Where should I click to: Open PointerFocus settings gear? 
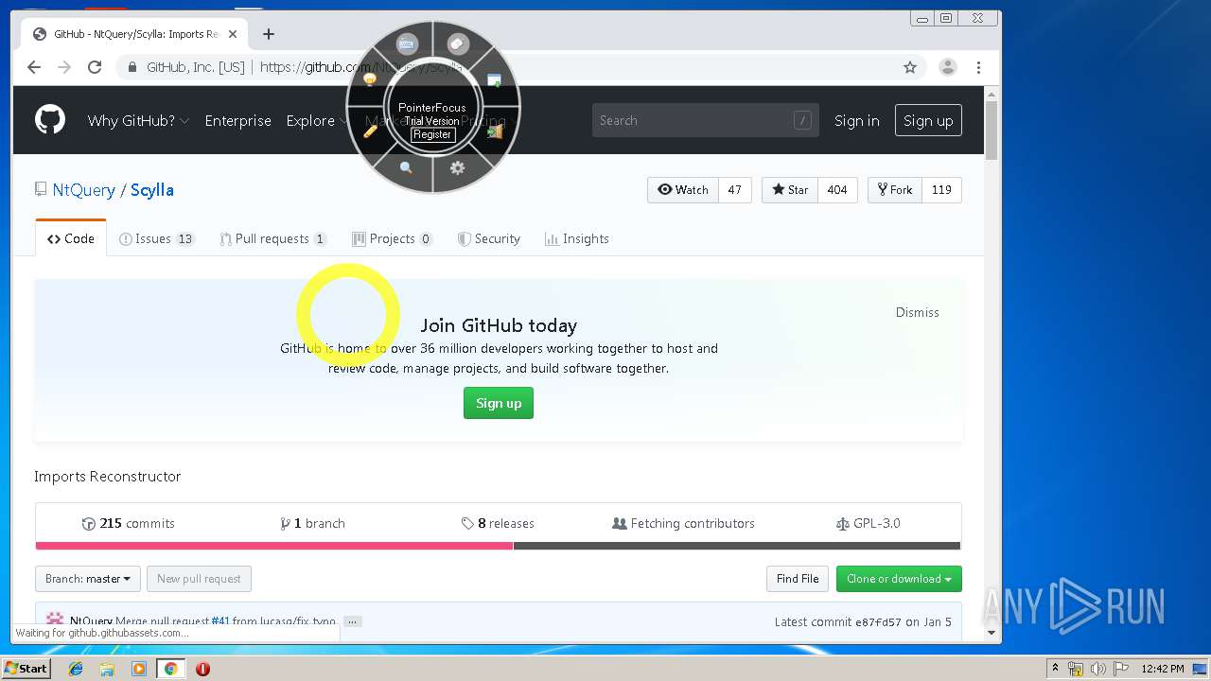tap(458, 167)
